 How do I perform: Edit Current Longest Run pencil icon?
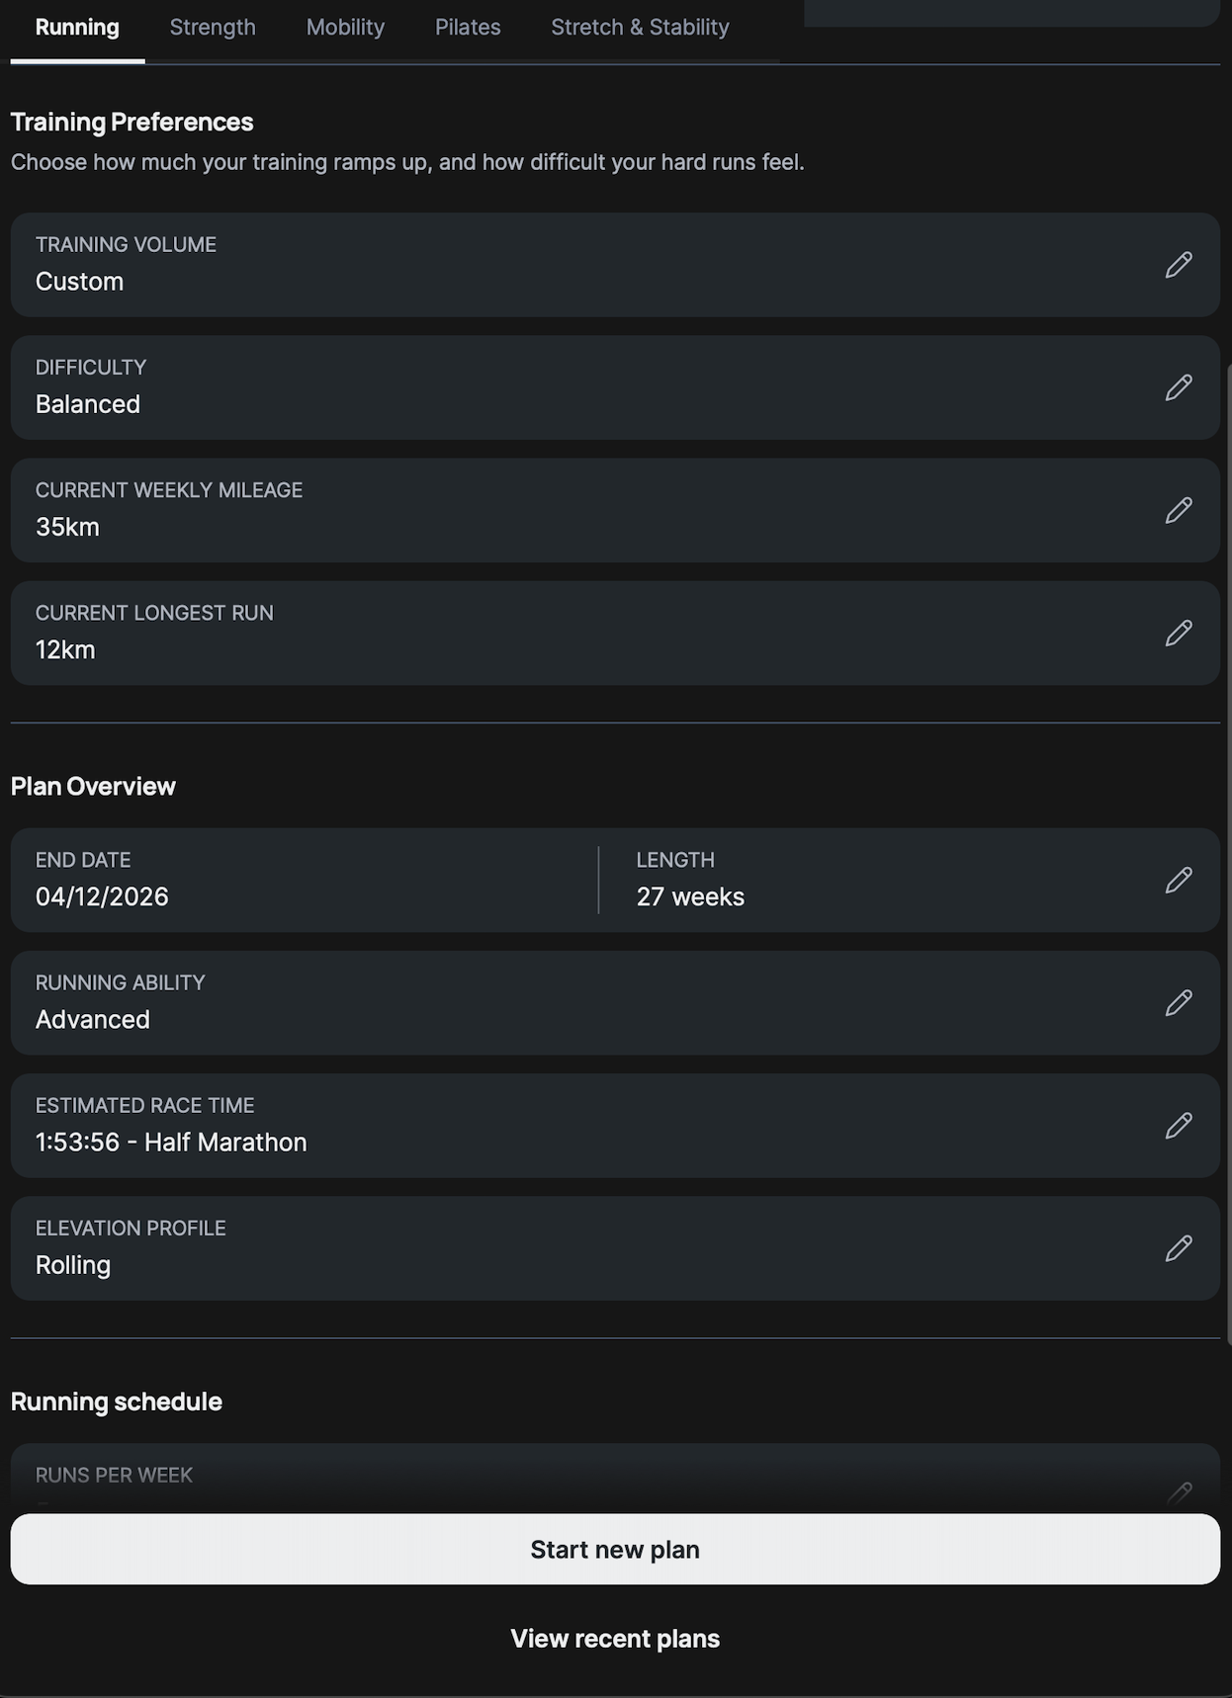pyautogui.click(x=1178, y=633)
